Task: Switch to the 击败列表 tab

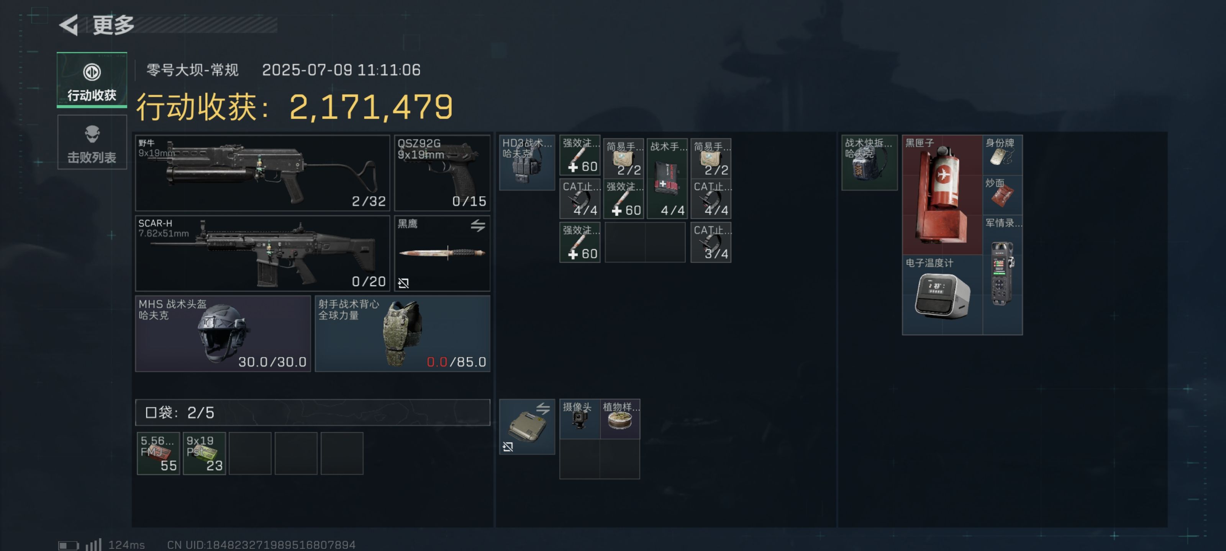Action: [92, 142]
